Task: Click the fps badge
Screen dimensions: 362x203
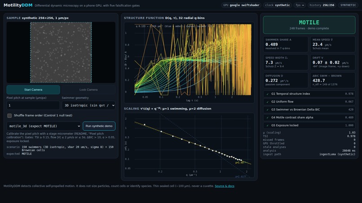Action: pyautogui.click(x=300, y=5)
